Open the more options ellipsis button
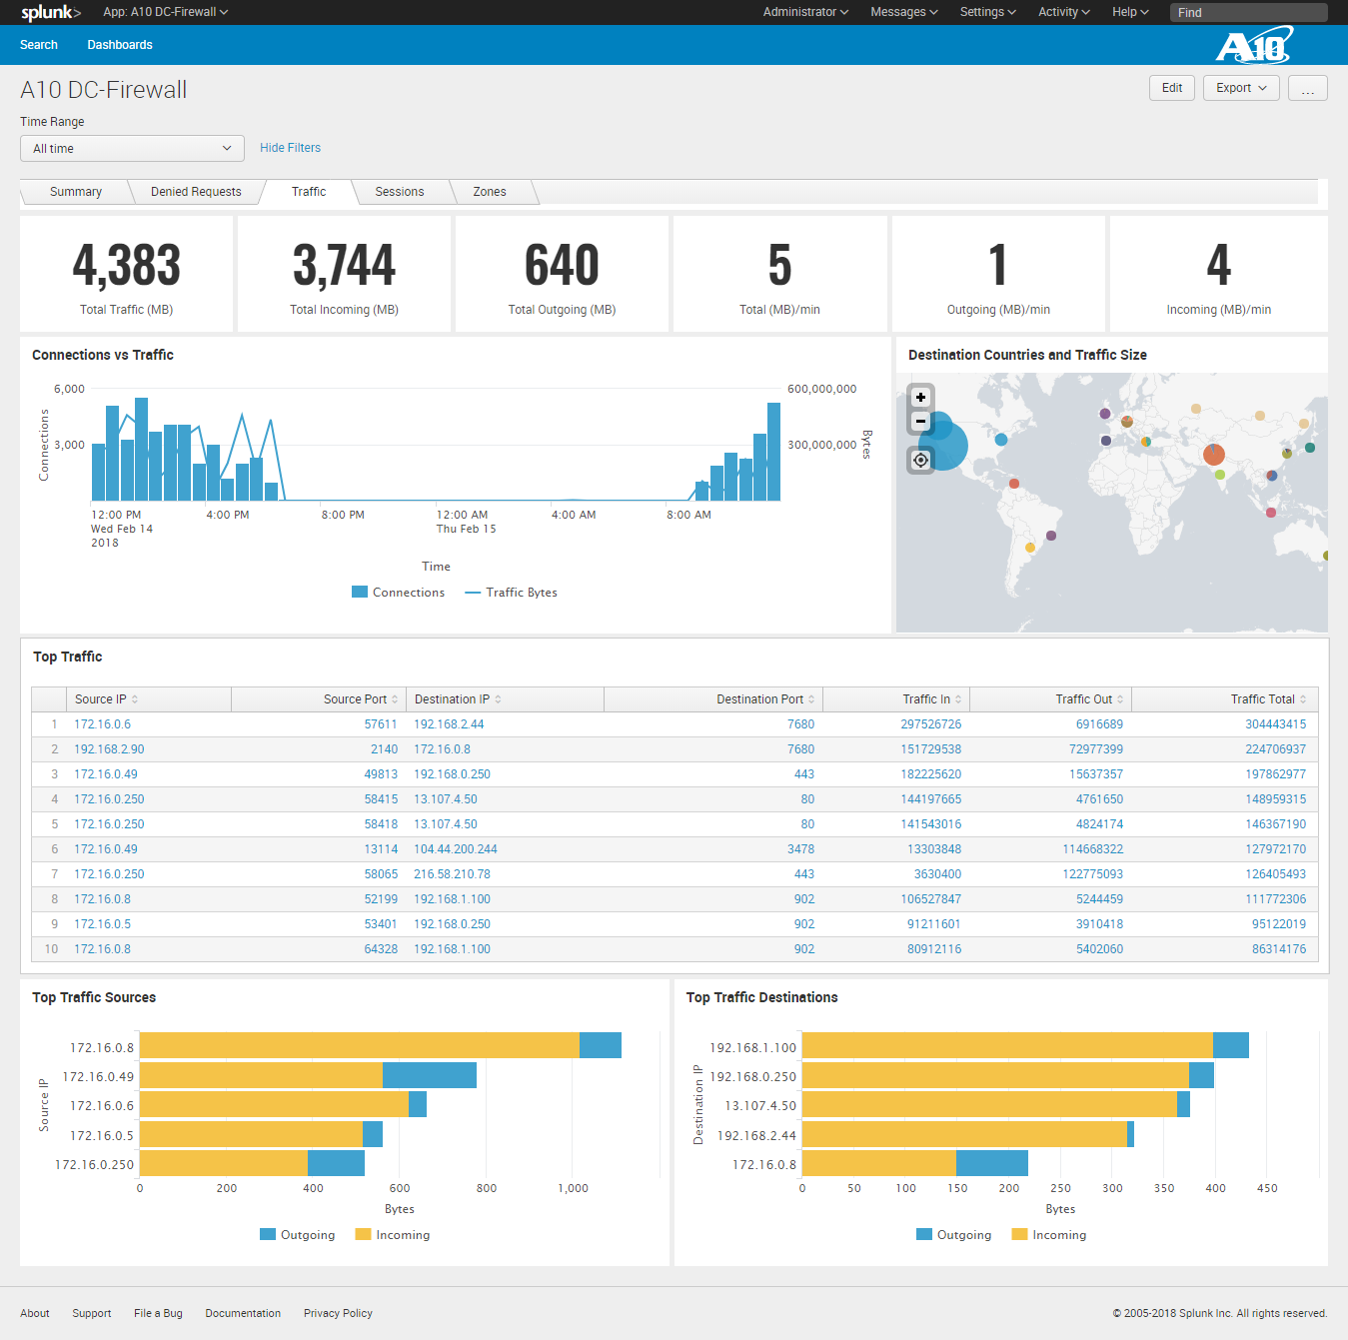 pos(1307,88)
